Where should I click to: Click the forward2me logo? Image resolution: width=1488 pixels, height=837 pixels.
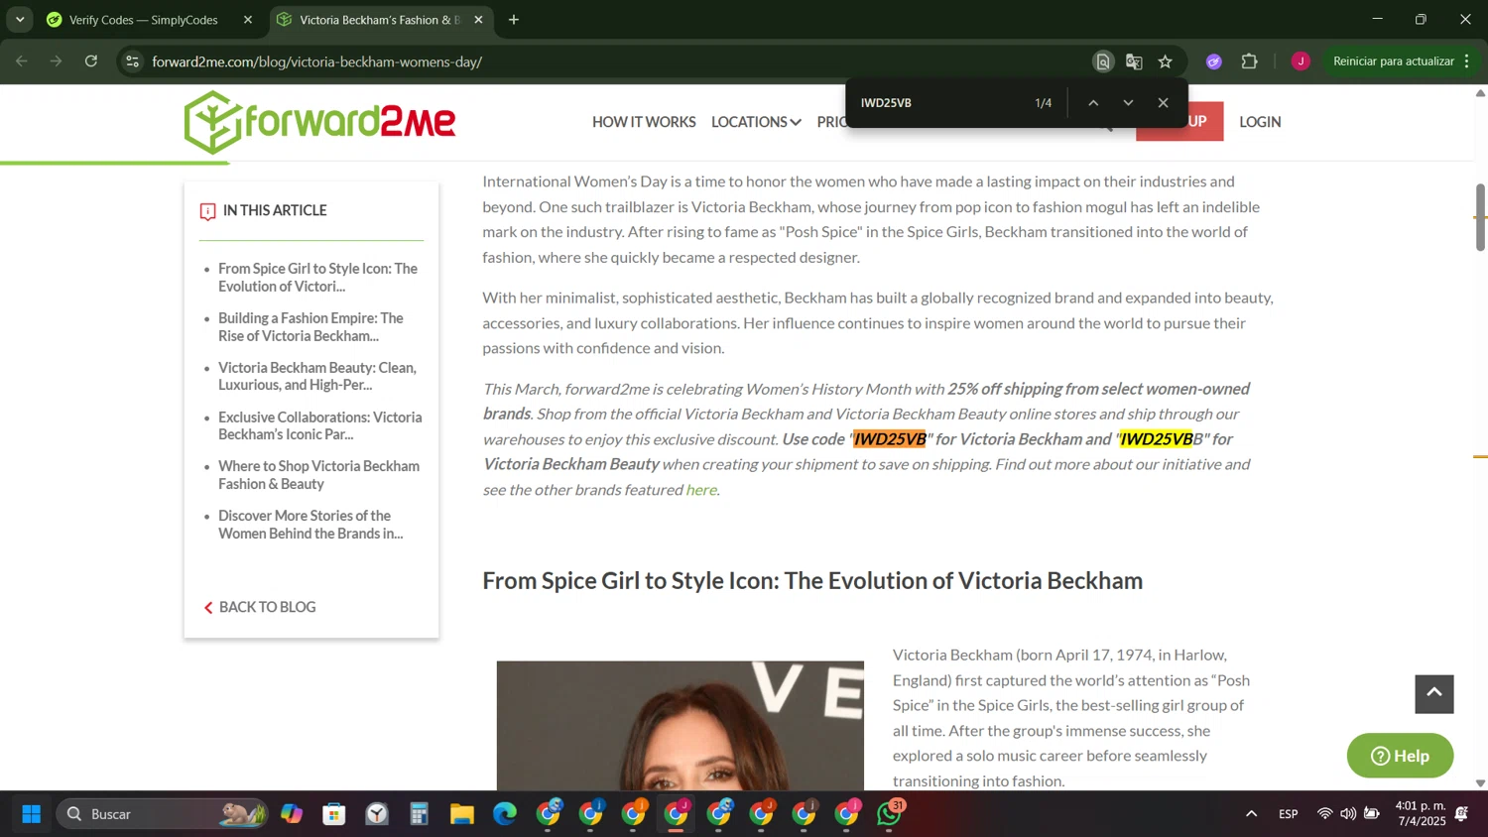coord(319,122)
